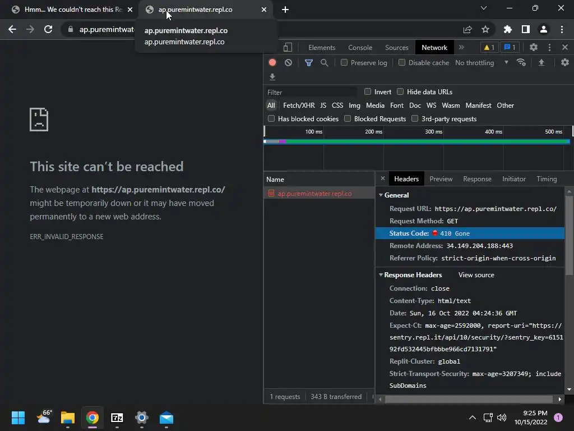Filter requests by Img
574x431 pixels.
[354, 105]
